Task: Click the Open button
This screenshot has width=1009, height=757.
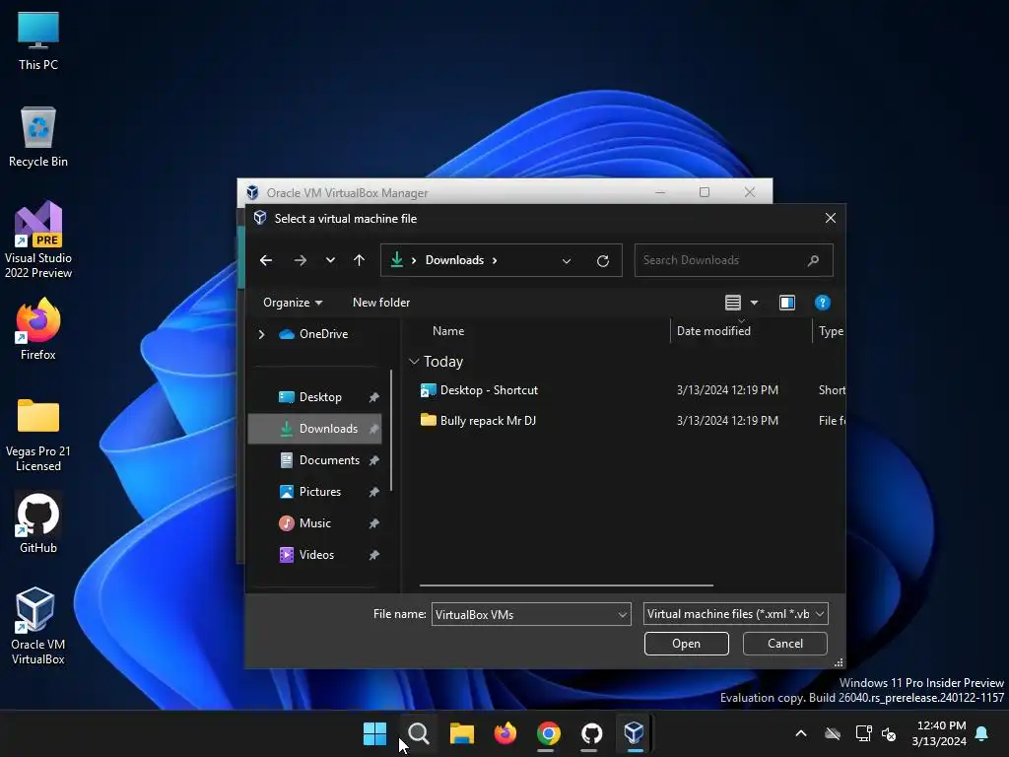Action: click(686, 644)
